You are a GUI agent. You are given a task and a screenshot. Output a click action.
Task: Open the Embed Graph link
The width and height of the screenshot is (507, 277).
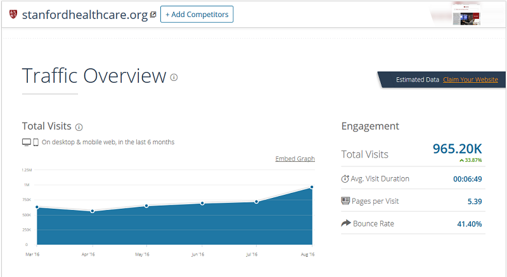(x=295, y=159)
